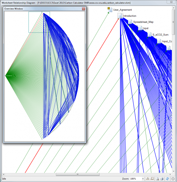Expand the yellow marker on User_Agreement node
Viewport: 177px width, 182px height.
pos(109,8)
